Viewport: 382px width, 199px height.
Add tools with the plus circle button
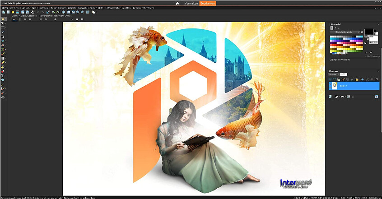(3, 97)
